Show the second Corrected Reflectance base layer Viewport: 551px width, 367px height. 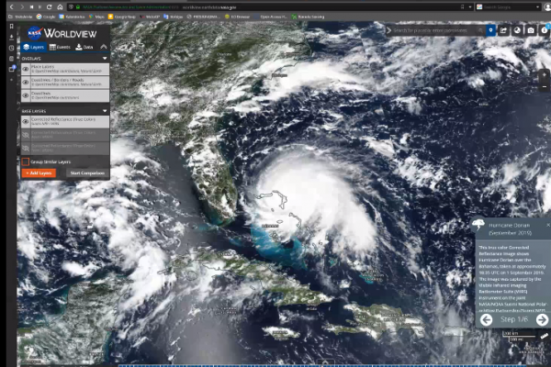26,135
